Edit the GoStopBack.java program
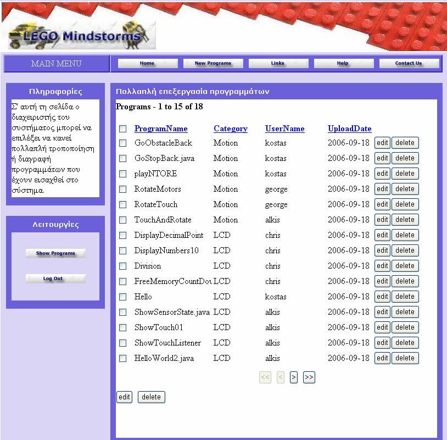This screenshot has height=440, width=447. [x=382, y=158]
